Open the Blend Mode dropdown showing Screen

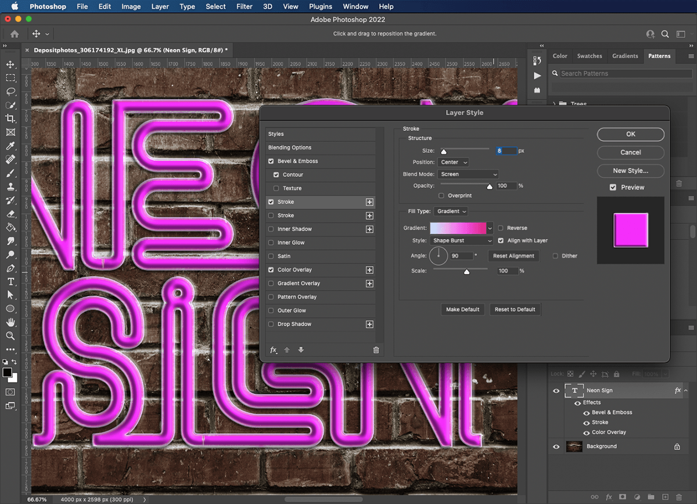(468, 174)
